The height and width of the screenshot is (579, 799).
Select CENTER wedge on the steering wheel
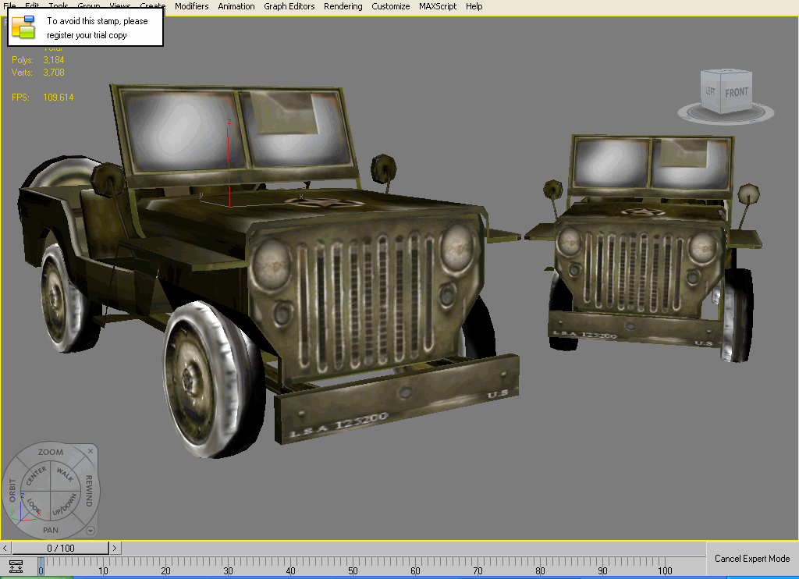(x=36, y=475)
